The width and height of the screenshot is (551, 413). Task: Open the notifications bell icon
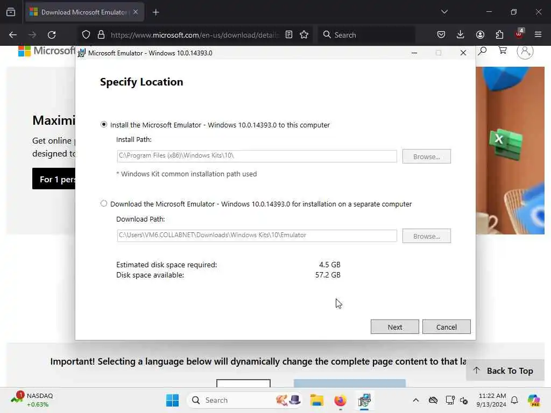pos(514,400)
